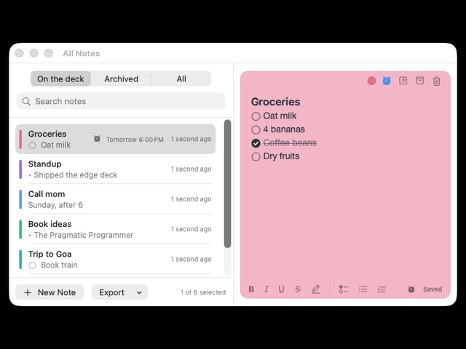Screen dimensions: 466x349
Task: Click the Groceries title in the editor
Action: (275, 102)
